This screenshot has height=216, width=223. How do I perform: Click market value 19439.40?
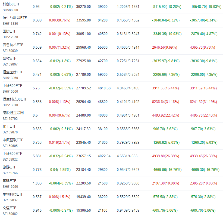point(83,197)
